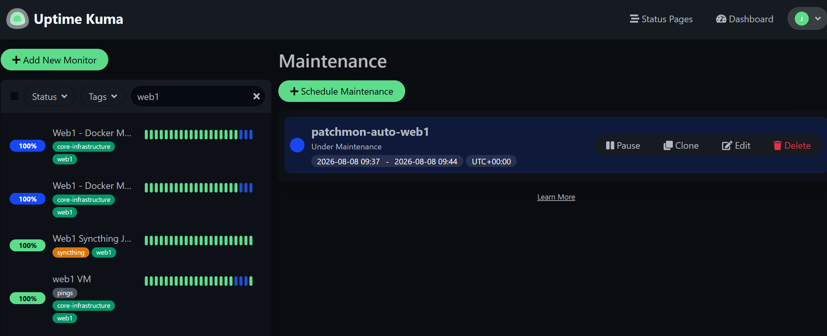Clear the web1 search with X icon

[x=256, y=96]
